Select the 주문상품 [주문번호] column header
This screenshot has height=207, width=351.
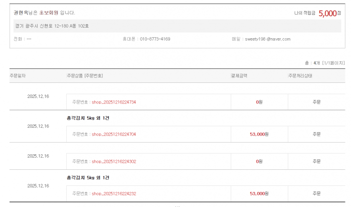tap(85, 75)
